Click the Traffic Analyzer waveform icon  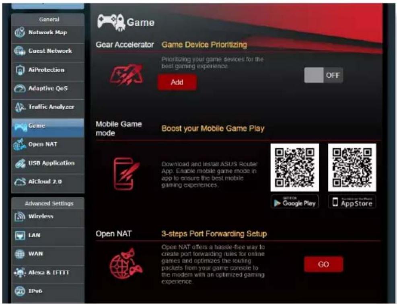[x=20, y=107]
